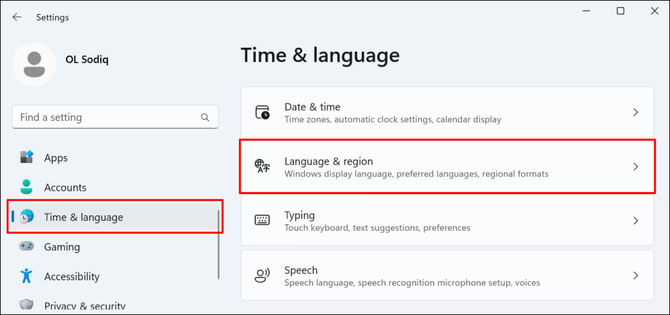
Task: Click the back arrow in Settings
Action: tap(17, 18)
